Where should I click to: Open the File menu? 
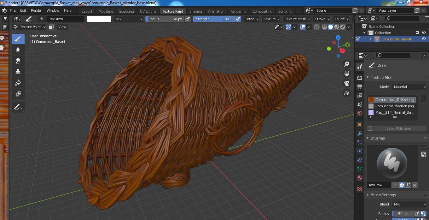tap(13, 10)
